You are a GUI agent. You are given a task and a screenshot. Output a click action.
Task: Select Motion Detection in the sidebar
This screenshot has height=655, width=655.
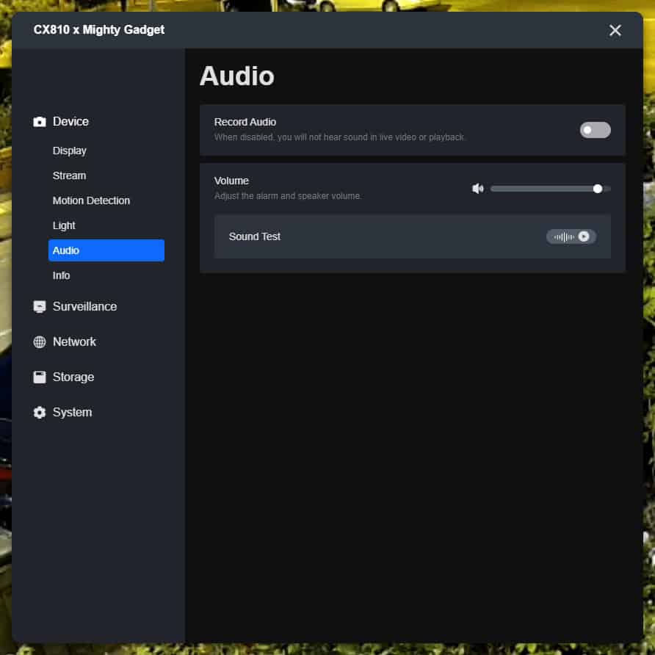coord(91,200)
